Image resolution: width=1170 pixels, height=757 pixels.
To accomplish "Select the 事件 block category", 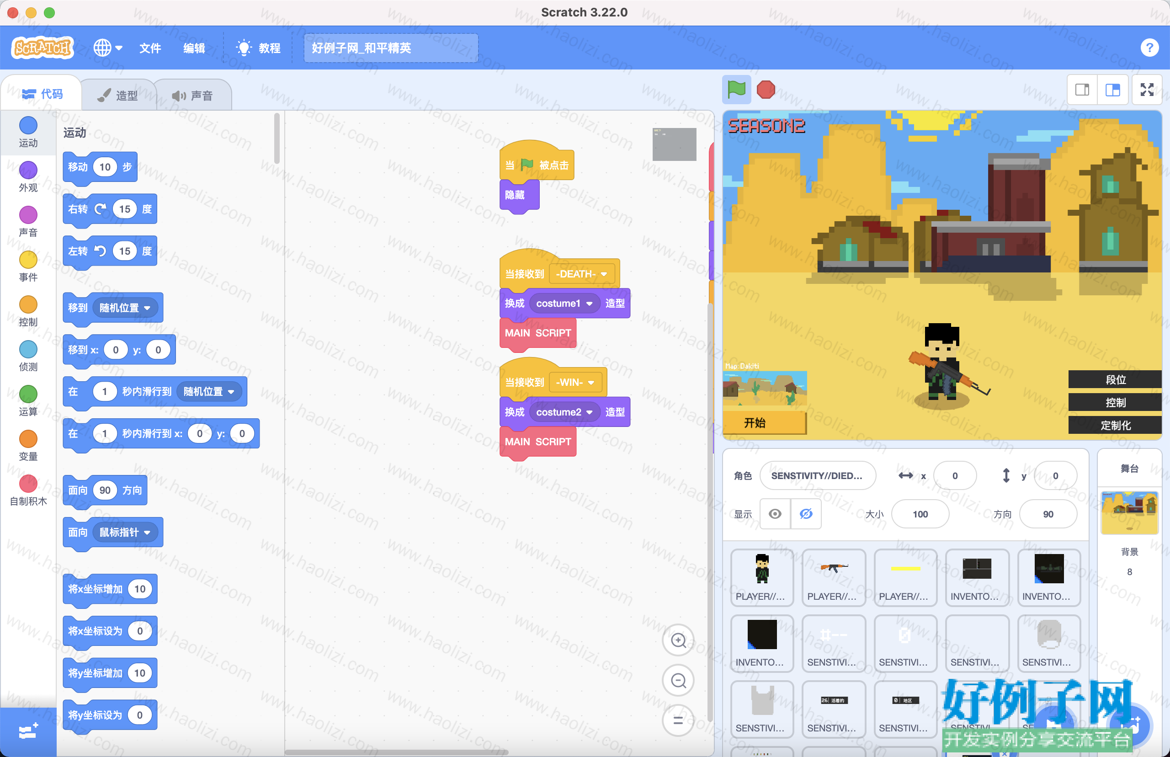I will 28,266.
